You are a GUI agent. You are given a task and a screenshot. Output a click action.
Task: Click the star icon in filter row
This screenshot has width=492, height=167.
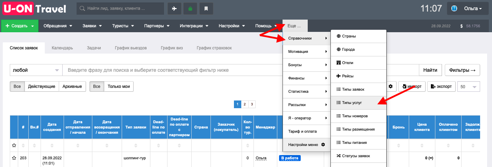(14, 145)
